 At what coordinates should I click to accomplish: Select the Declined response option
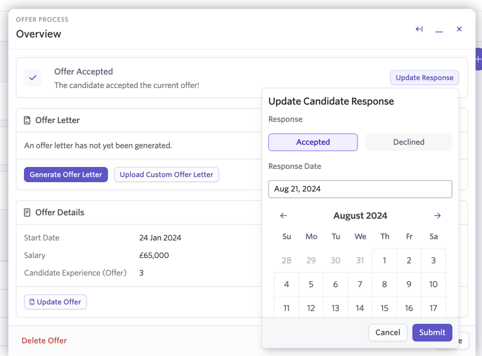[x=408, y=143]
